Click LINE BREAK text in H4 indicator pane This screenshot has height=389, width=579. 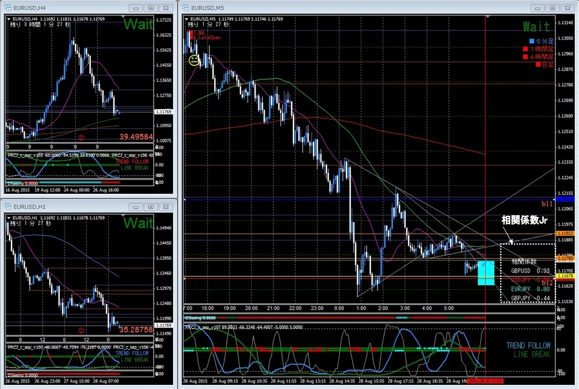(135, 167)
